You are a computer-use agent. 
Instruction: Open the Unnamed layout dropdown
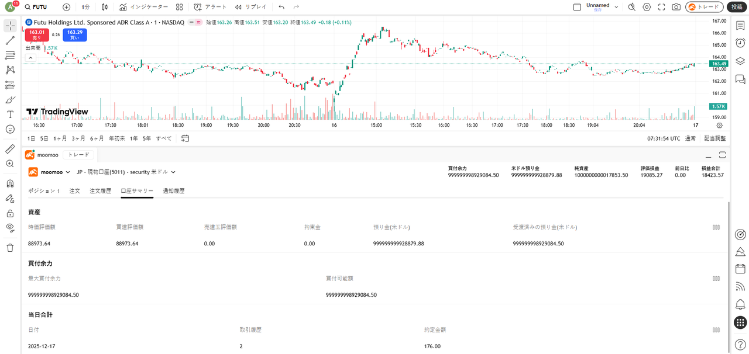(616, 7)
